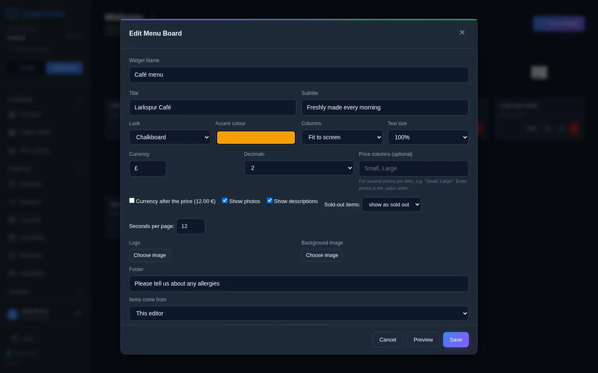The height and width of the screenshot is (373, 598).
Task: Open Sold-out items dropdown
Action: click(391, 204)
